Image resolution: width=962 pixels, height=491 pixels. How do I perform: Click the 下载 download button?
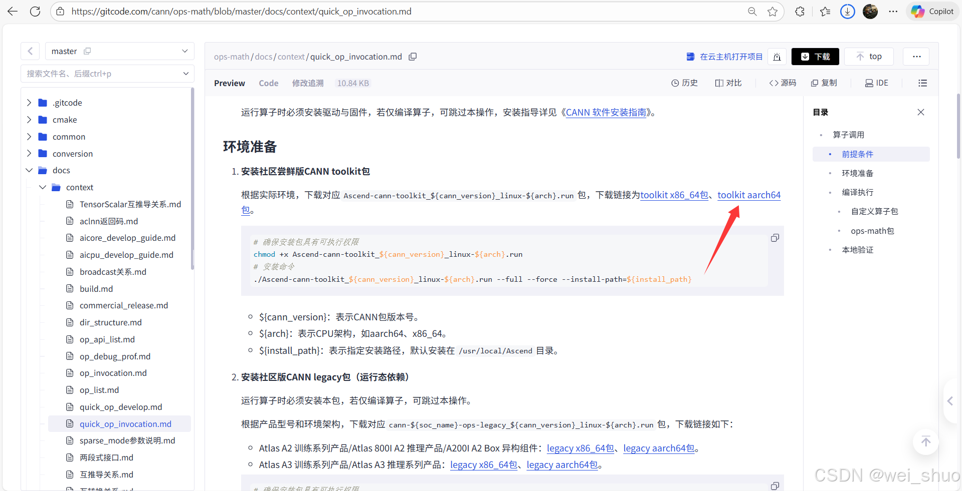[x=815, y=57]
